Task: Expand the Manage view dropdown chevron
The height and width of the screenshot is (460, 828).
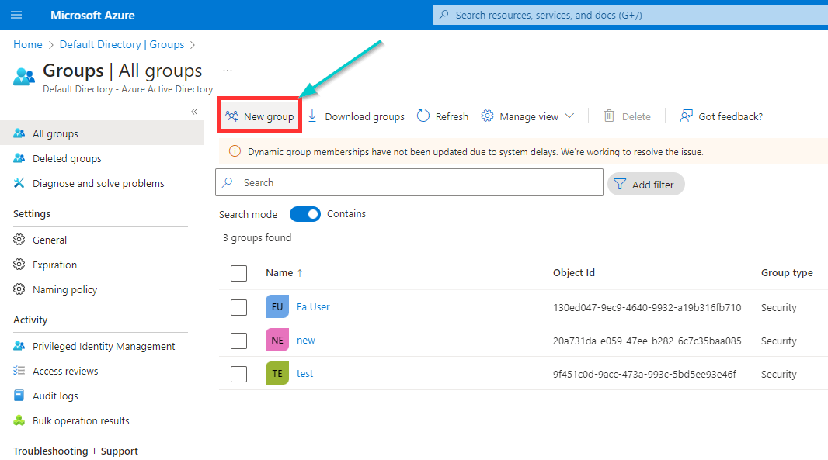Action: (x=569, y=116)
